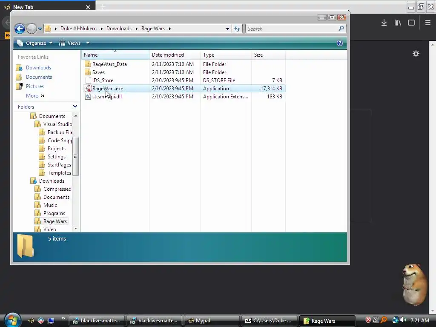This screenshot has width=436, height=327.
Task: Sort by Date modified column header
Action: 175,55
